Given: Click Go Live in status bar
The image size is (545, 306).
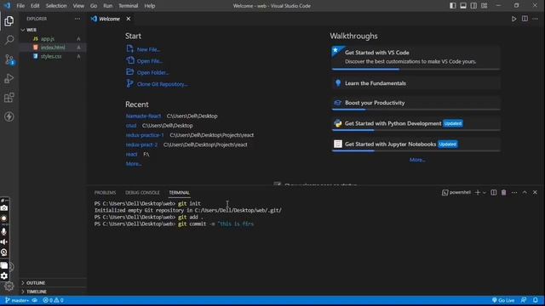Looking at the screenshot, I should point(503,300).
